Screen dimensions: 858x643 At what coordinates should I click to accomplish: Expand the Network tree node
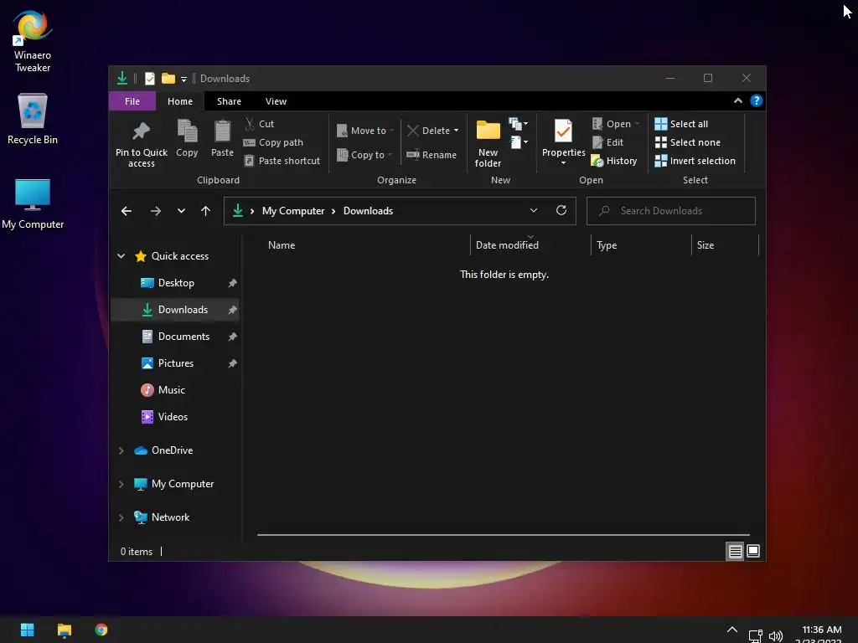point(121,517)
